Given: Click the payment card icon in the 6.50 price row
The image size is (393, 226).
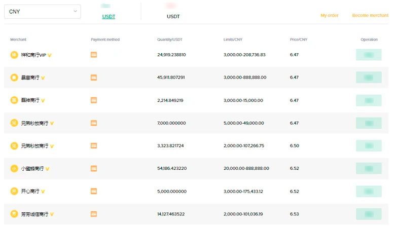Looking at the screenshot, I should 94,145.
